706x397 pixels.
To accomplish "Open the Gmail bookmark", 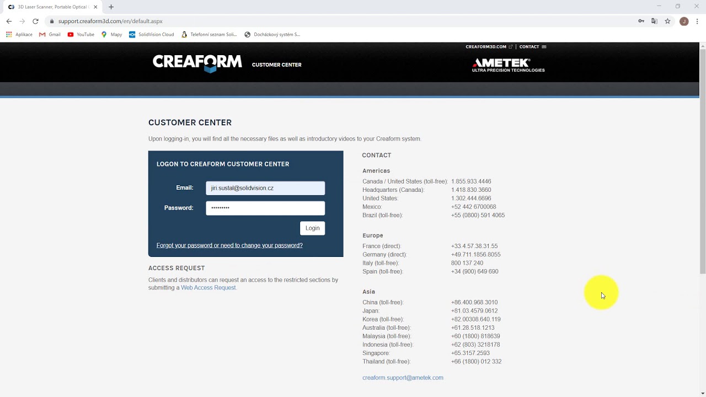I will 50,34.
